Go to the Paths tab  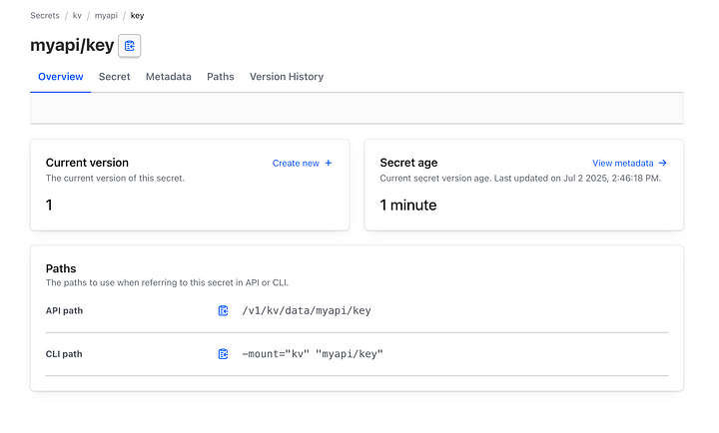[x=220, y=77]
